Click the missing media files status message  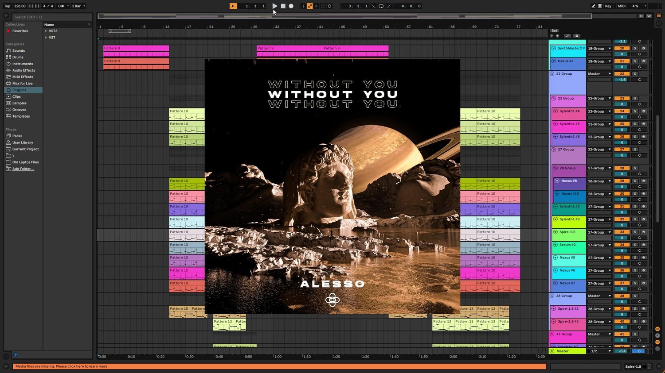pos(280,366)
